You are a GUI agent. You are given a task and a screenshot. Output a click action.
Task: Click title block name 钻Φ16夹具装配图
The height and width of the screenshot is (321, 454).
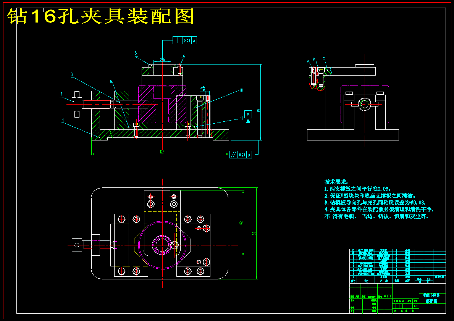coord(431,298)
